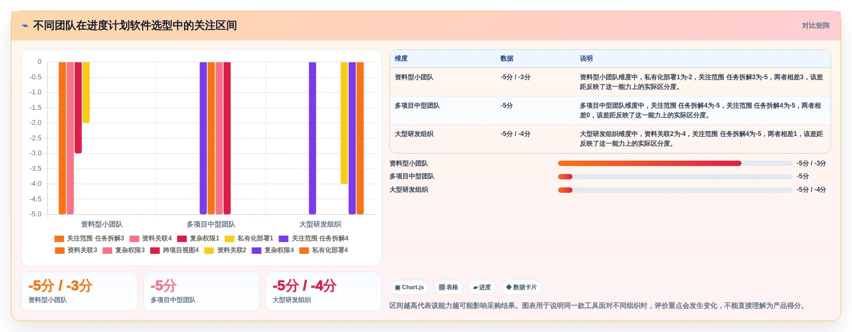
Task: Click the 多项目中型团队 progress bar
Action: (x=675, y=177)
